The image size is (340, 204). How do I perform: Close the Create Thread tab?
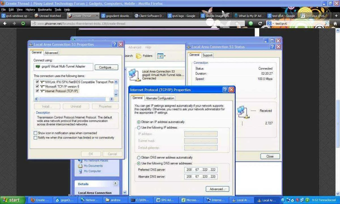coord(97,16)
